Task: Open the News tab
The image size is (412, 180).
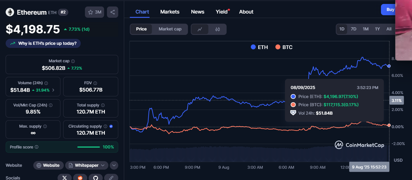Action: click(x=198, y=12)
